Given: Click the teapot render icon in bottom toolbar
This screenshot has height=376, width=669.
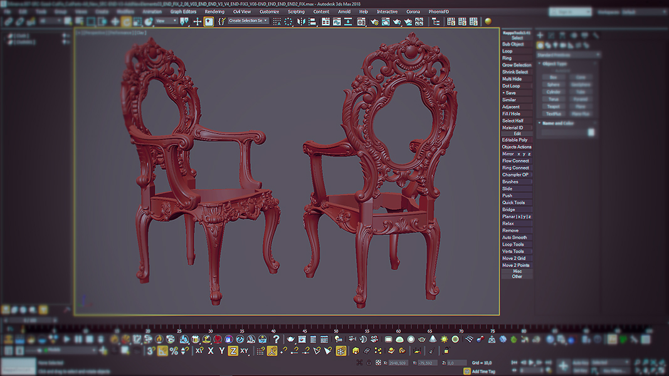Looking at the screenshot, I should 291,339.
